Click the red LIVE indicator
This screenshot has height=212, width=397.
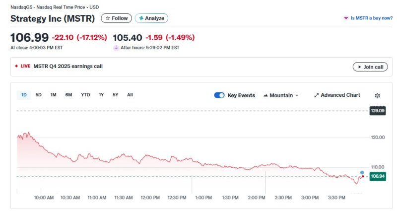pyautogui.click(x=22, y=67)
